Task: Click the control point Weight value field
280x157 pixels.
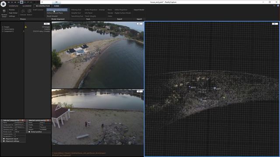Action: point(45,130)
